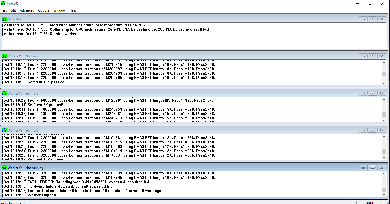Select Worker #2 line for M125281
The width and height of the screenshot is (390, 204).
108,100
